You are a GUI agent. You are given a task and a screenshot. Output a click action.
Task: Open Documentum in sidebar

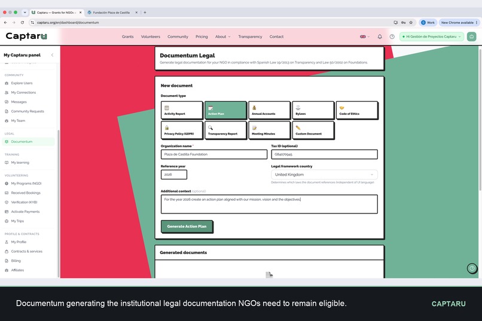[x=28, y=142]
